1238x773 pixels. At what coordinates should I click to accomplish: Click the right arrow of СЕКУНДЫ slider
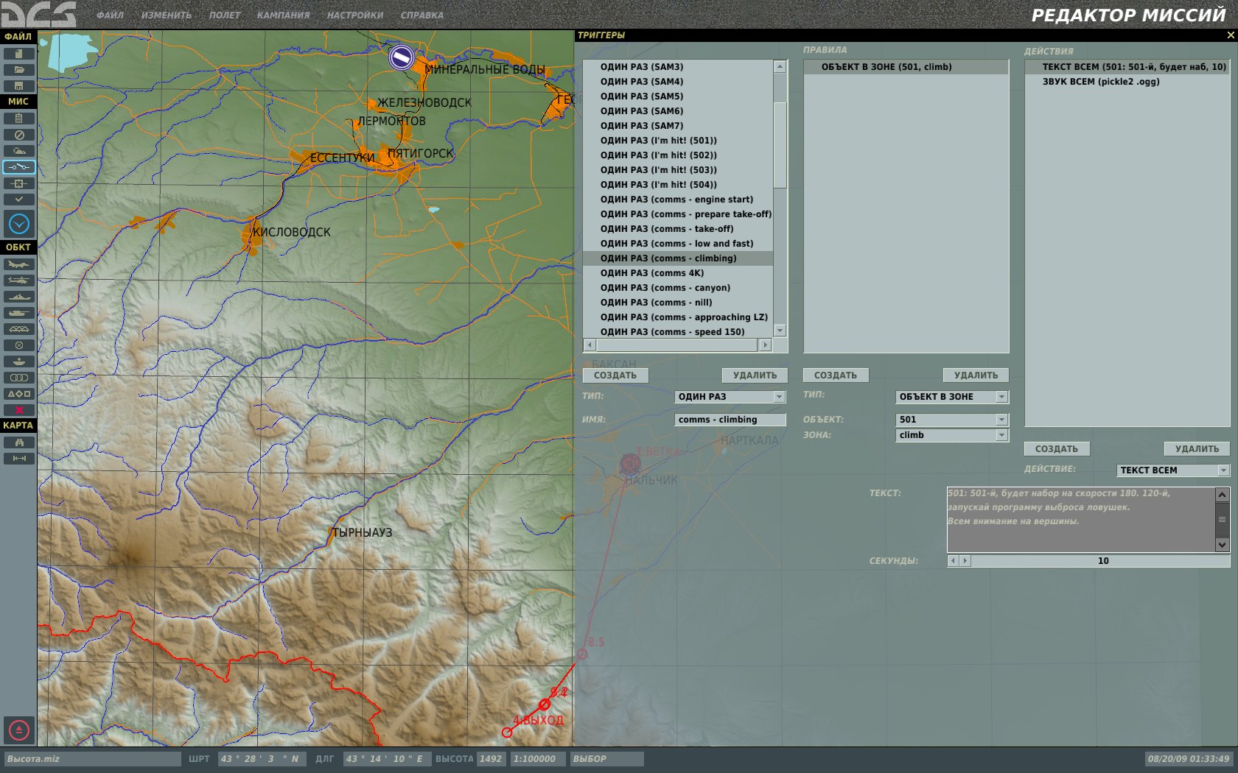pyautogui.click(x=965, y=561)
